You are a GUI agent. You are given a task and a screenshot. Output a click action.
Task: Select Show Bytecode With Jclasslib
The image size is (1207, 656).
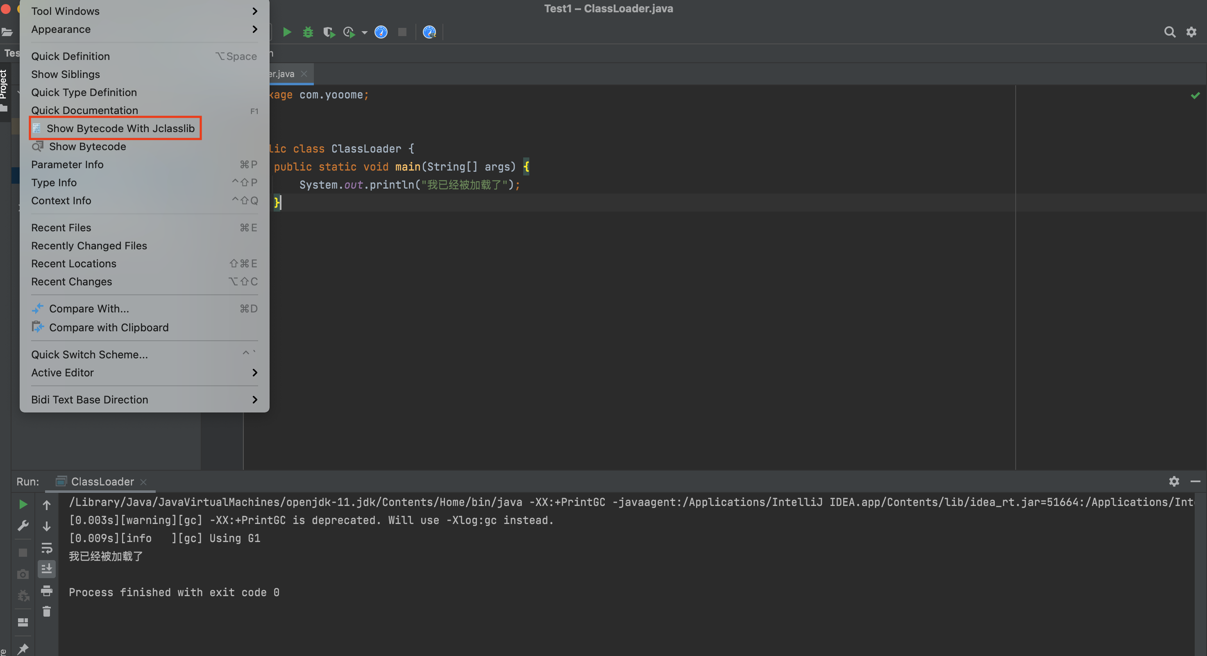pos(120,128)
